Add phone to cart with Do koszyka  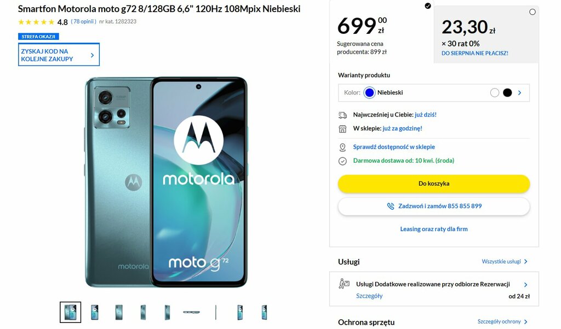pos(434,184)
